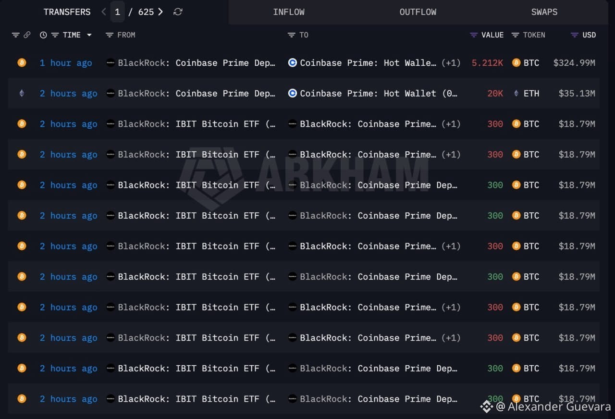This screenshot has width=615, height=419.
Task: Open the FROM column filter icon
Action: click(109, 35)
